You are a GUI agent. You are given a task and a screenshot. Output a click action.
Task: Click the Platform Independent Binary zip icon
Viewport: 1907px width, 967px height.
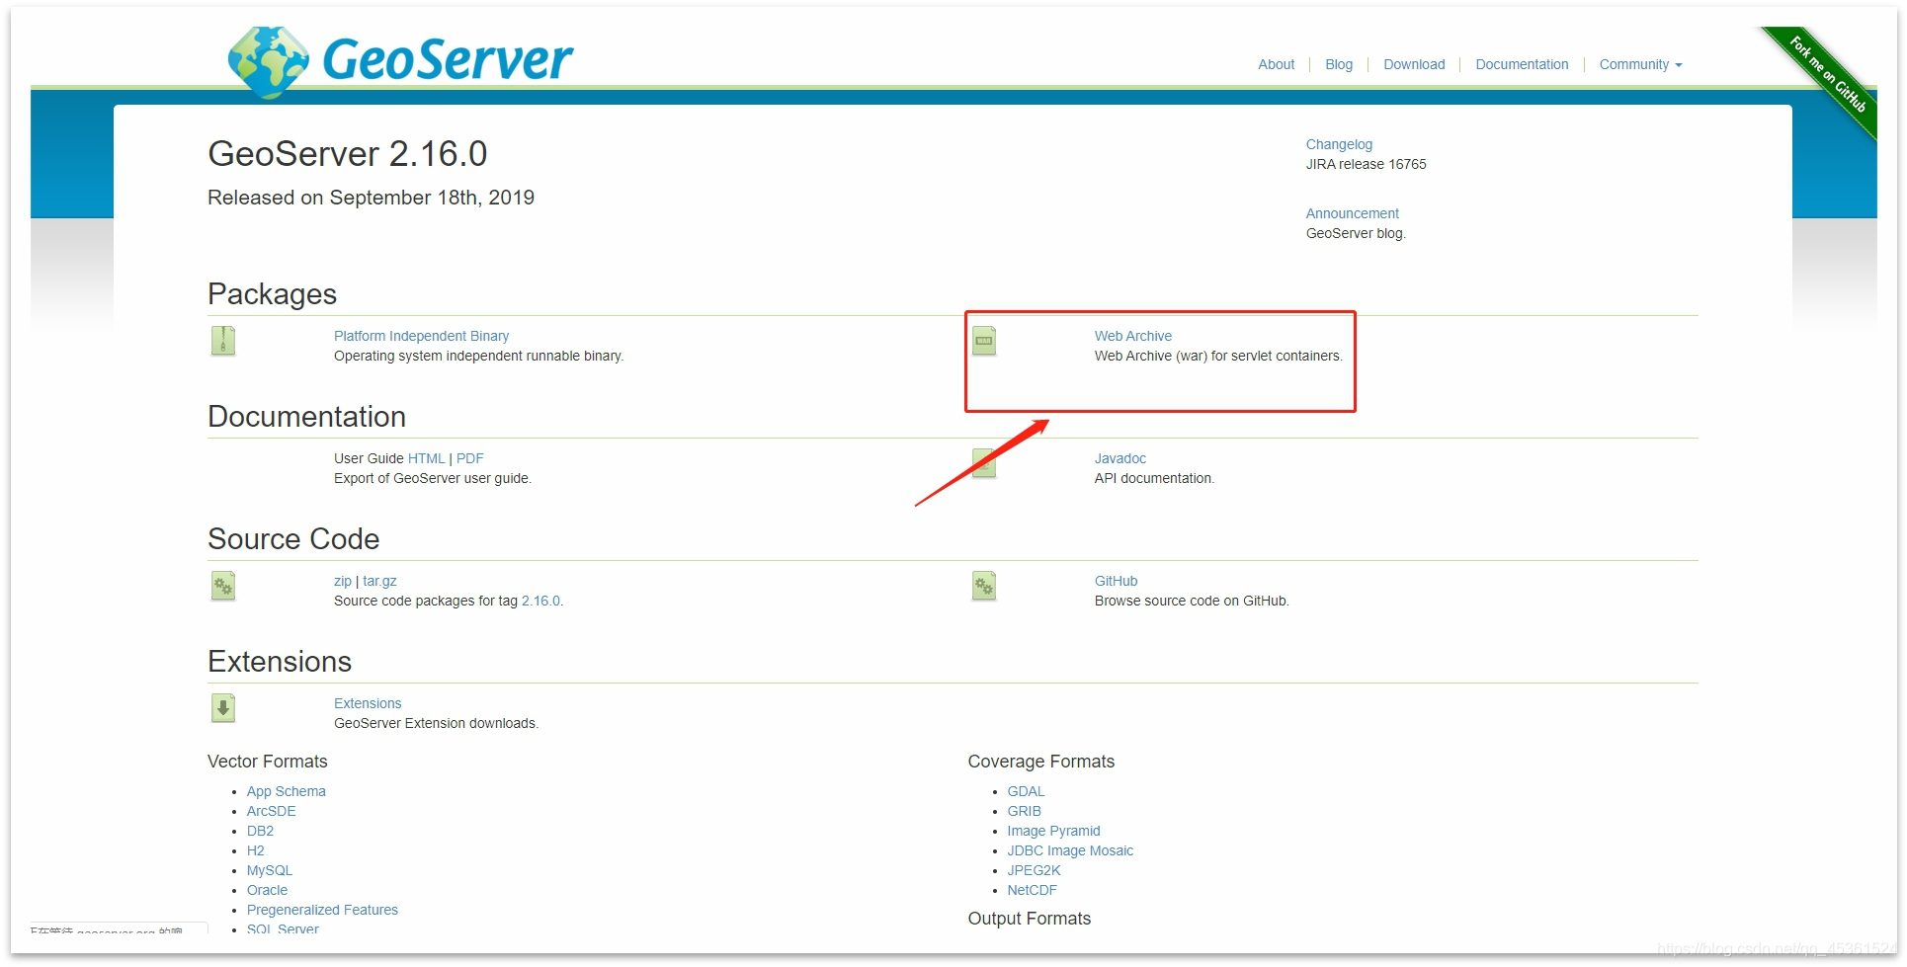tap(223, 342)
